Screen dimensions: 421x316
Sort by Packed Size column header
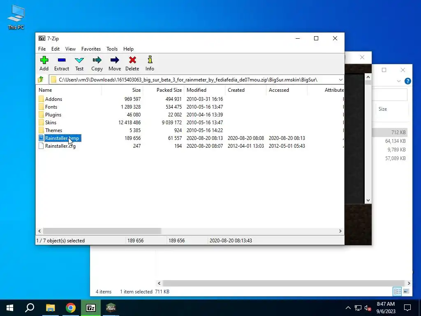(164, 90)
